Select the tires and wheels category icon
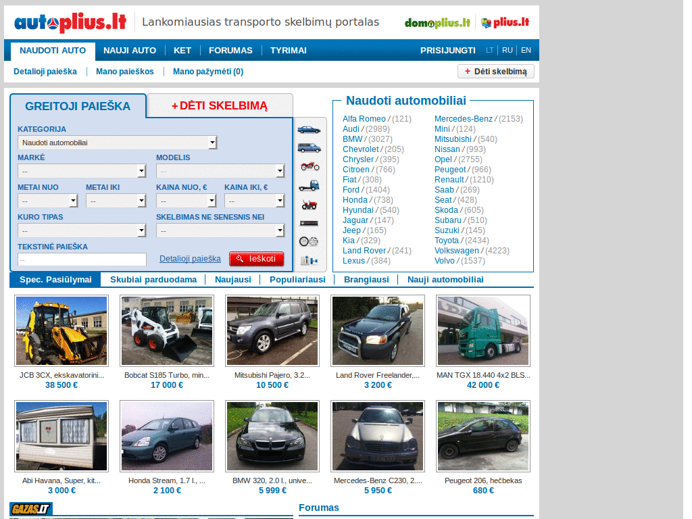This screenshot has width=692, height=519. coord(308,241)
